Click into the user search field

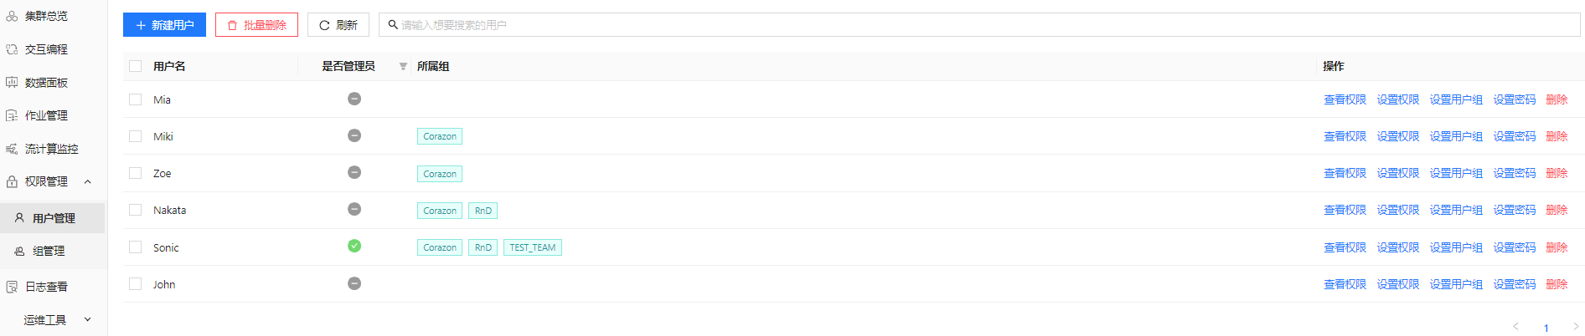click(980, 25)
